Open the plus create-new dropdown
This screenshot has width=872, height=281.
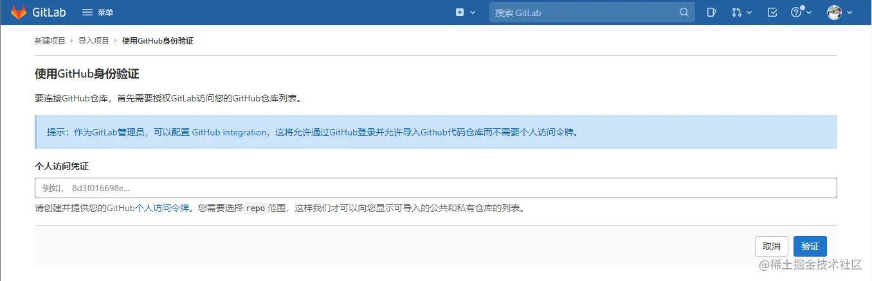click(x=466, y=12)
